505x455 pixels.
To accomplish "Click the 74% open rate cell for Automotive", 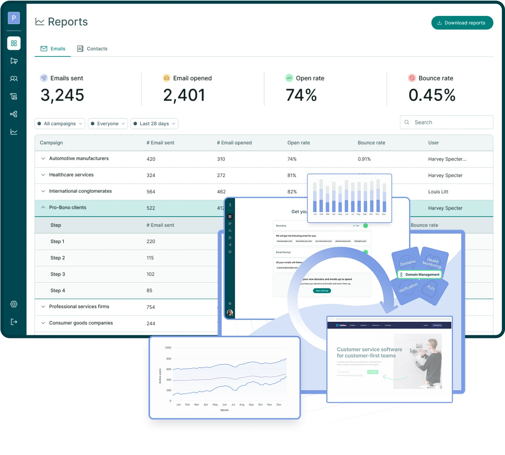I will point(292,159).
